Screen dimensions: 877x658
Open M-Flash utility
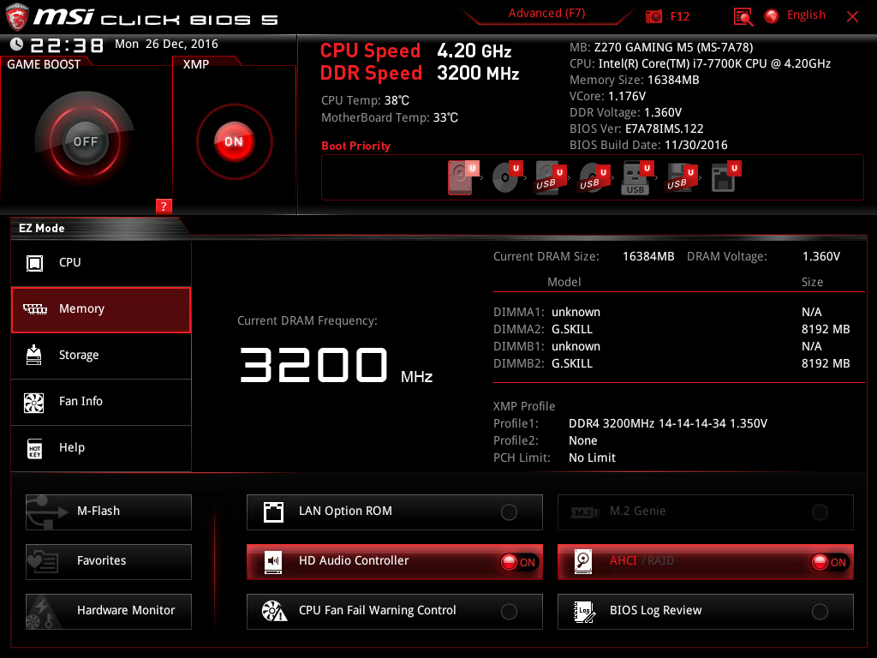109,512
